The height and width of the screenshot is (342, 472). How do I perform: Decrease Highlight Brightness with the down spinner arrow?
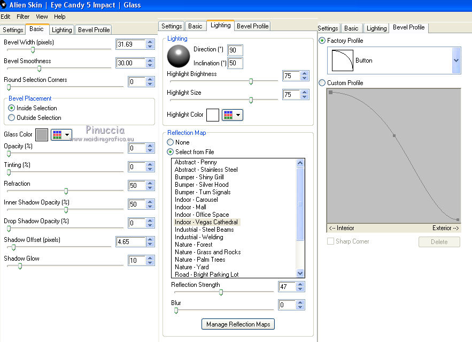pyautogui.click(x=305, y=79)
